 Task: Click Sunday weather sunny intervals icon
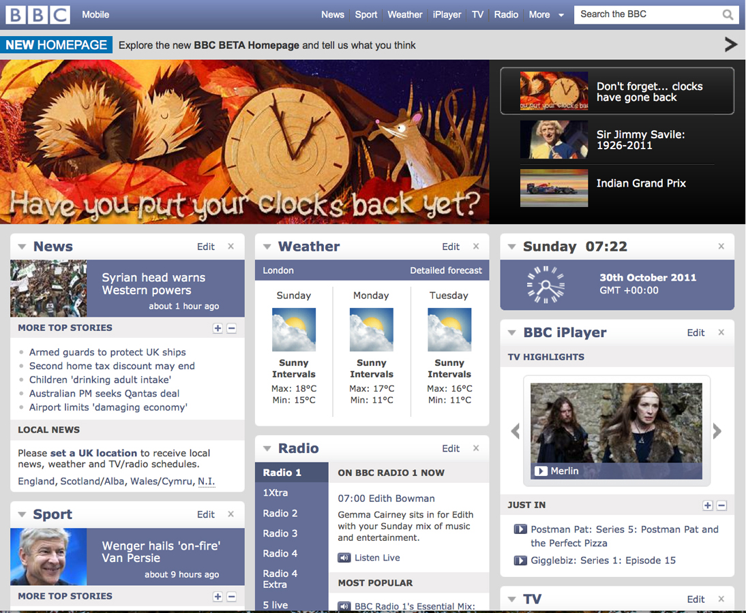tap(293, 329)
